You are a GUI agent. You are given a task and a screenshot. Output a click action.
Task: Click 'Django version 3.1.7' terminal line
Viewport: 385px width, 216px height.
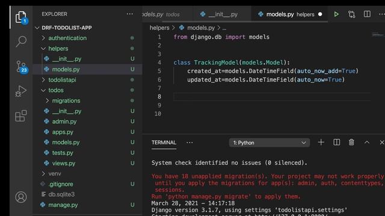[x=249, y=210]
